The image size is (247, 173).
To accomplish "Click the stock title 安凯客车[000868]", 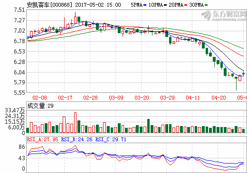I will (x=49, y=5).
